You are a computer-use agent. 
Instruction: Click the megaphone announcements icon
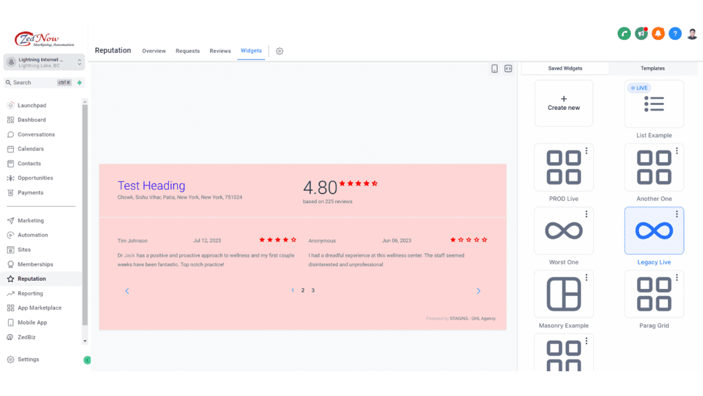[641, 33]
